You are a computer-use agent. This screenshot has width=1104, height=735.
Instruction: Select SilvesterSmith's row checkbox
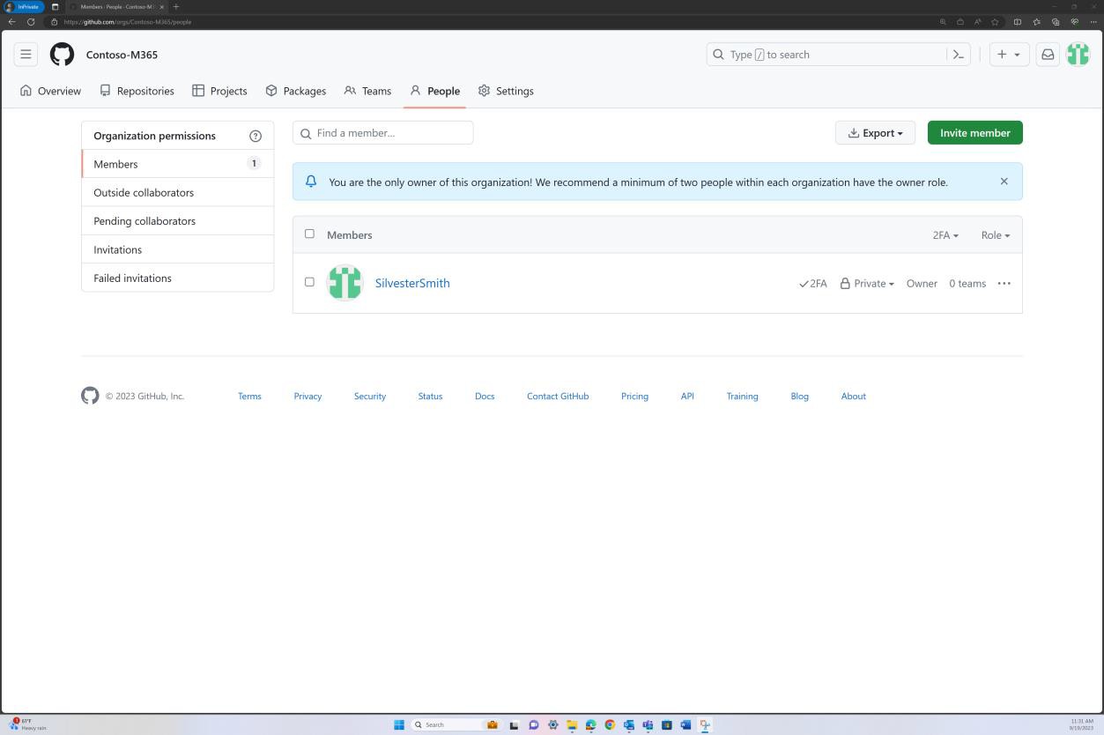click(x=309, y=282)
